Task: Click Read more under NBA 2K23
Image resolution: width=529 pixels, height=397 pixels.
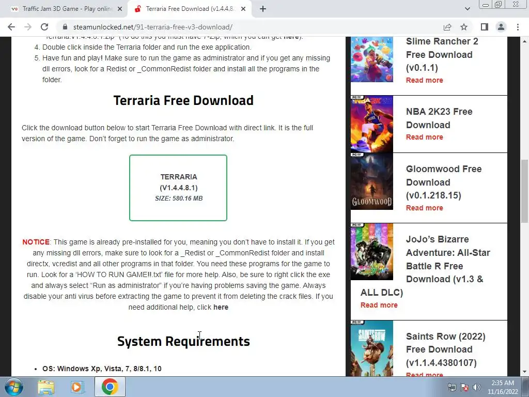Action: coord(425,137)
